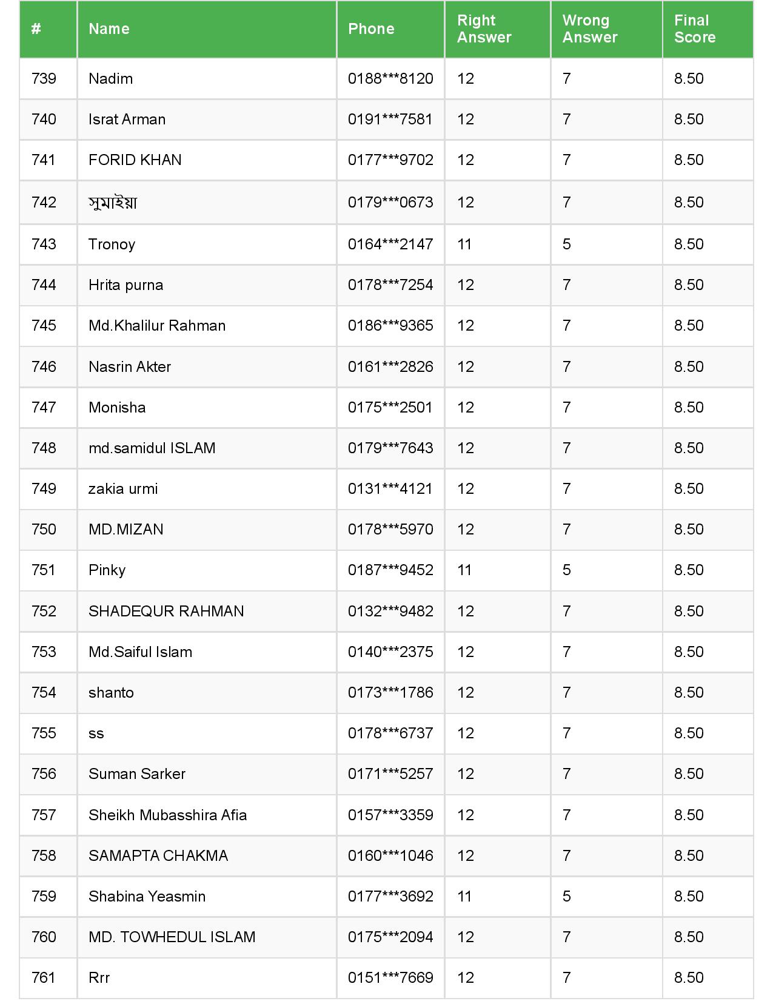The height and width of the screenshot is (1001, 773).
Task: Click rank number 747
Action: pos(44,408)
